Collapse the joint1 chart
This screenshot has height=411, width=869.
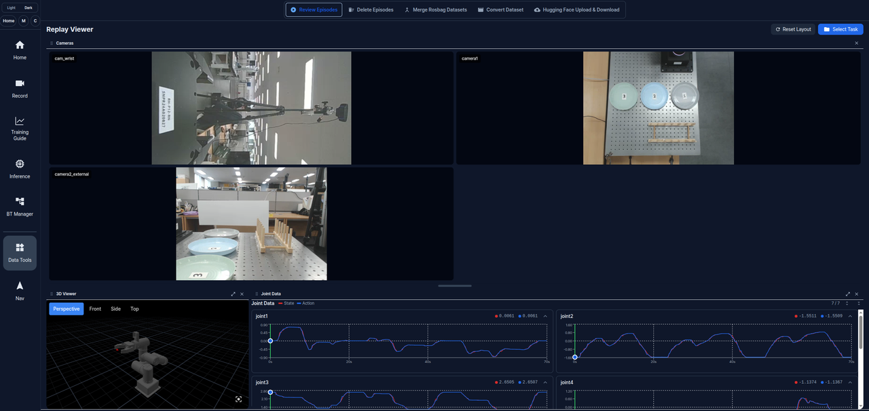coord(545,316)
